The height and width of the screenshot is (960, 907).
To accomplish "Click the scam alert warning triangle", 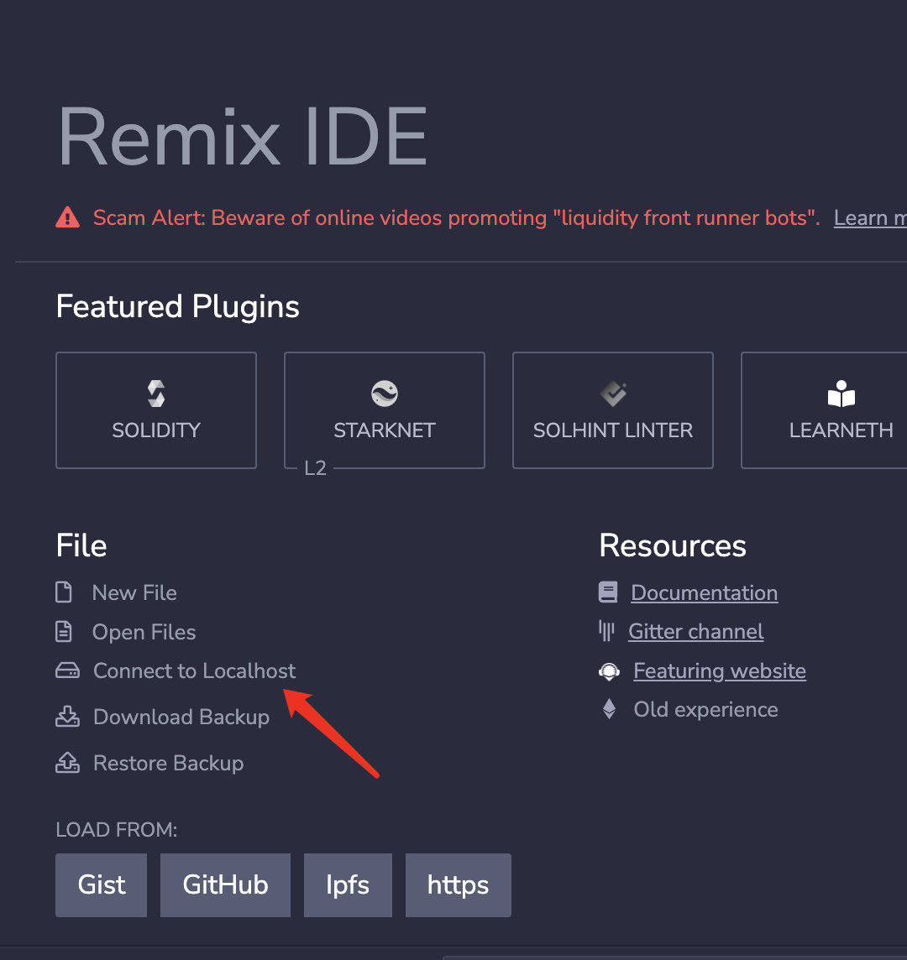I will point(67,217).
